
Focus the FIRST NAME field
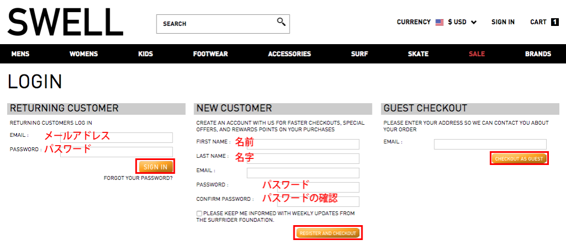coord(303,144)
